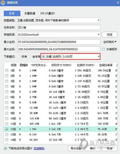The width and height of the screenshot is (120, 154).
Task: Uncheck the 12级 row checkbox
Action: click(7, 129)
